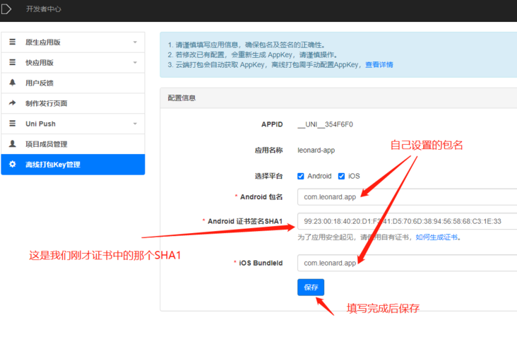Expand the 快应用版 dropdown arrow
517x337 pixels.
pos(135,63)
